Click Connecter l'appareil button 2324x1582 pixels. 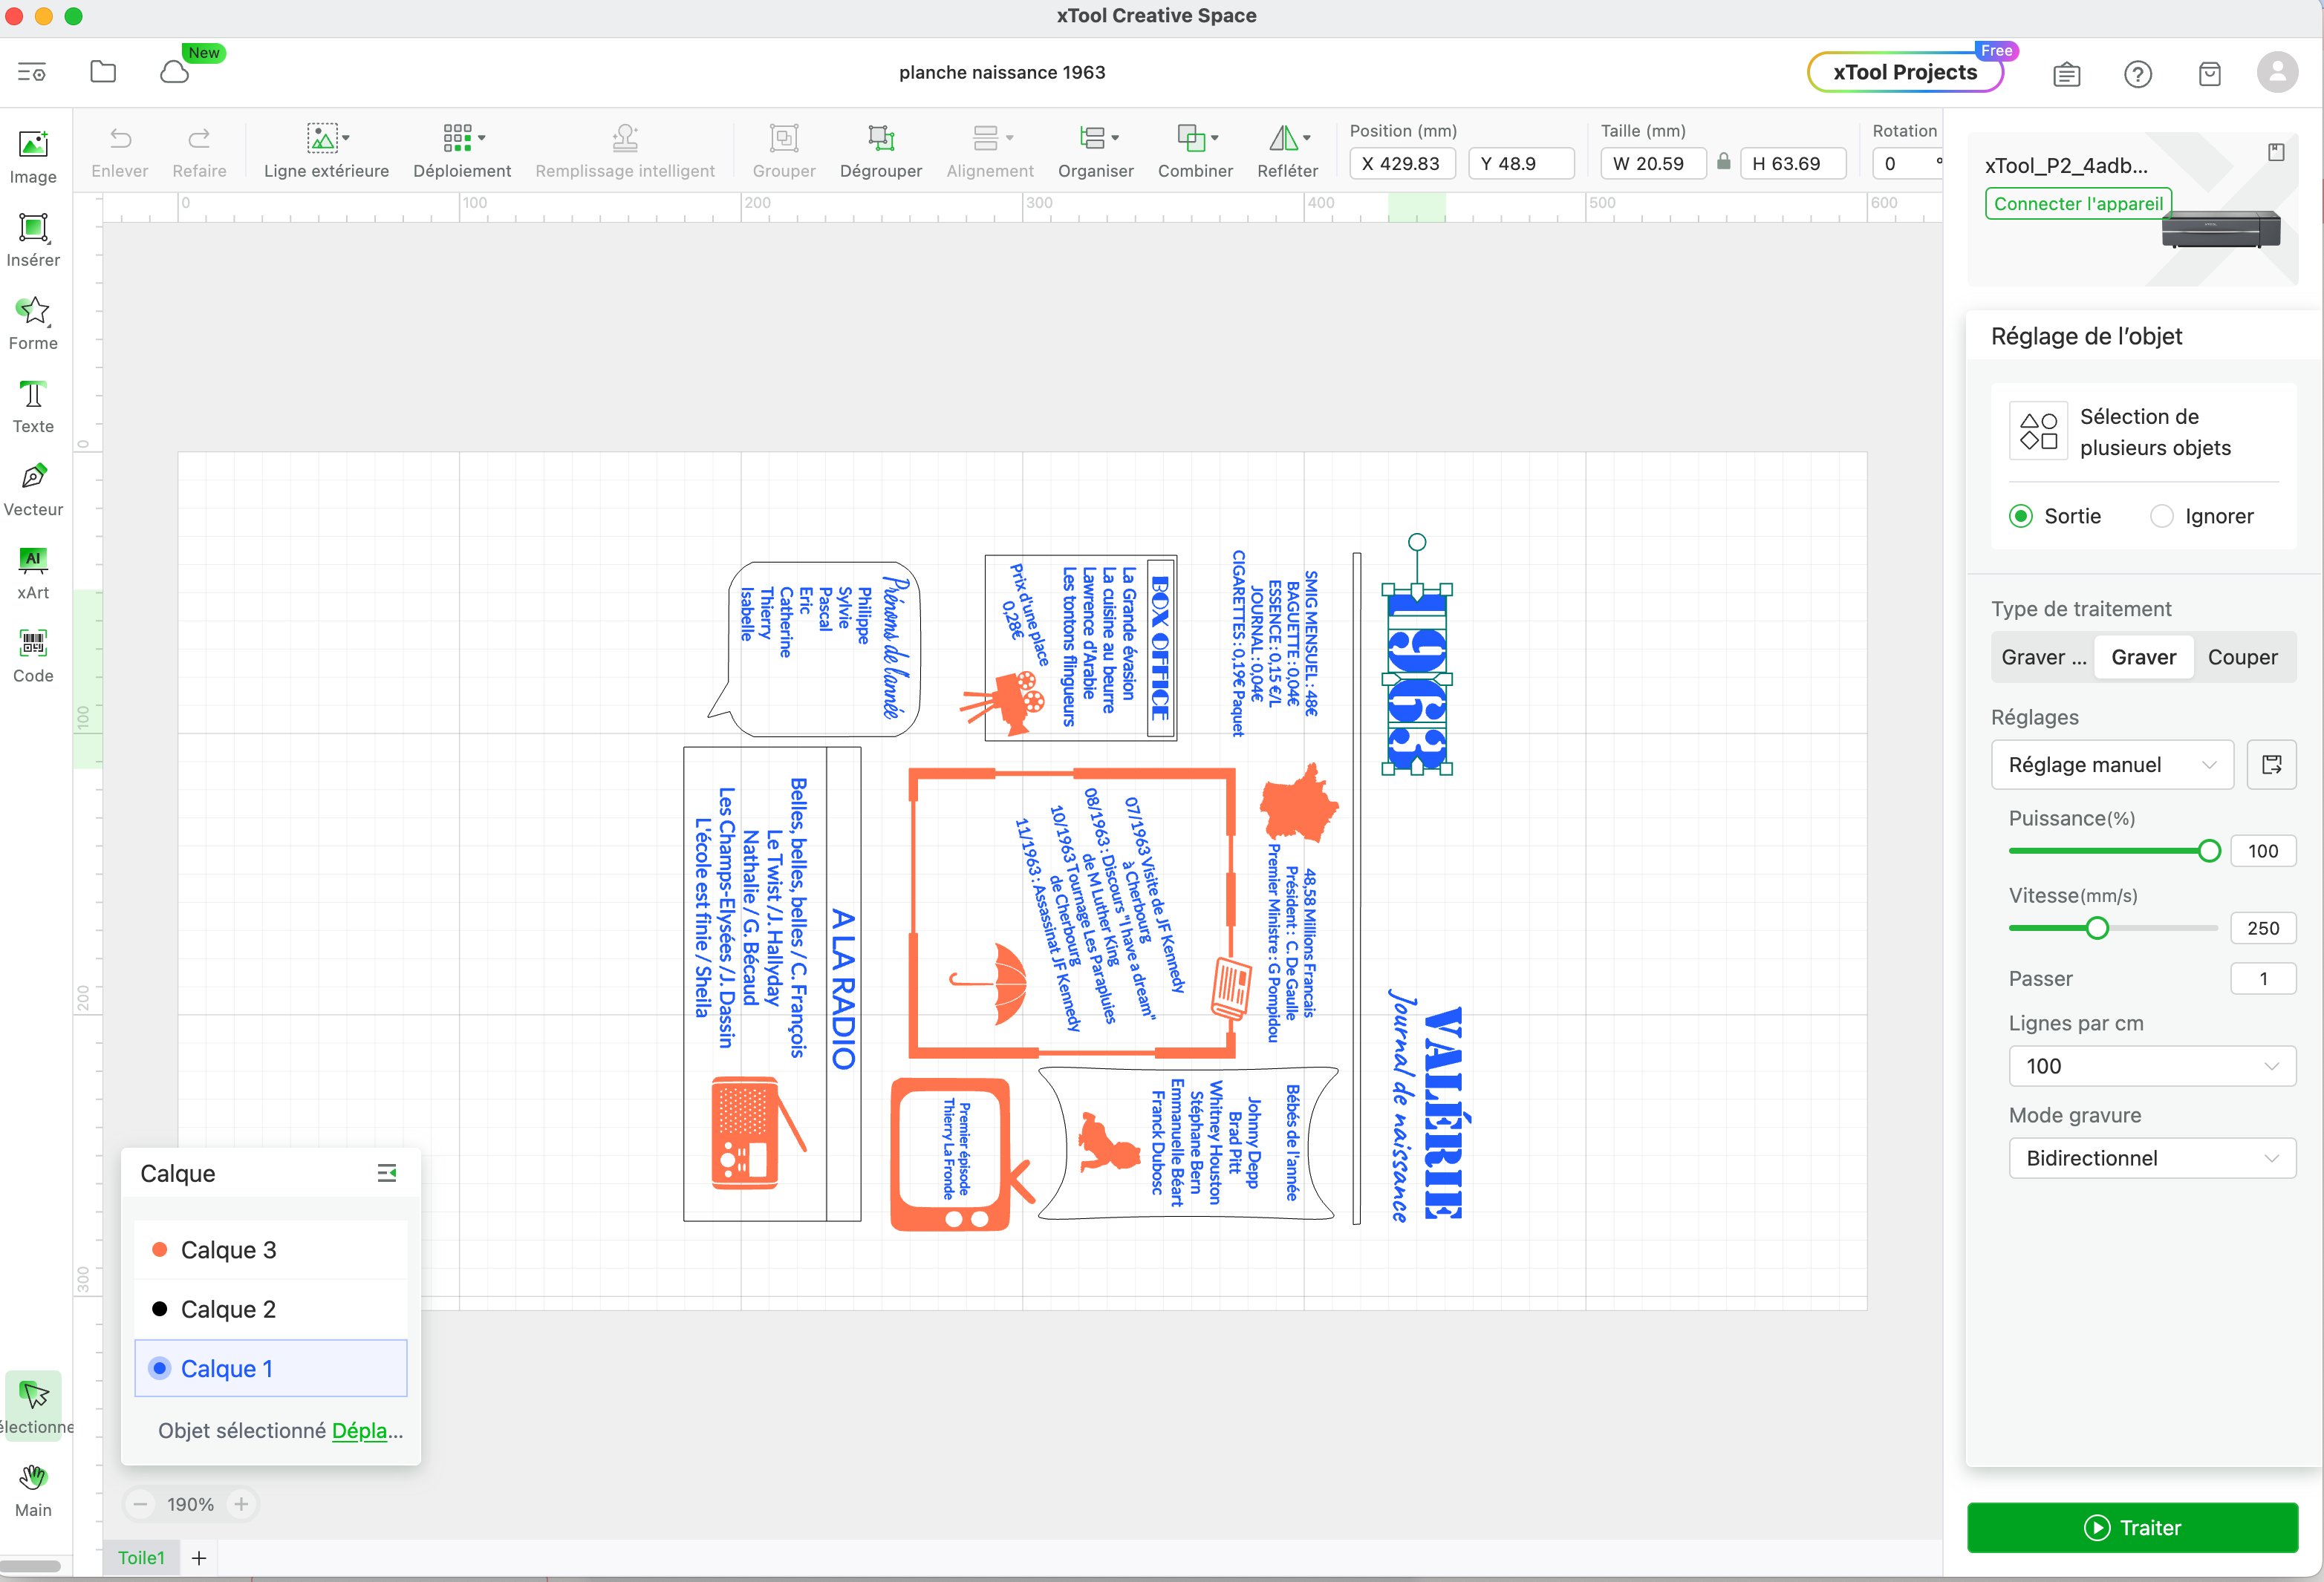[x=2078, y=203]
